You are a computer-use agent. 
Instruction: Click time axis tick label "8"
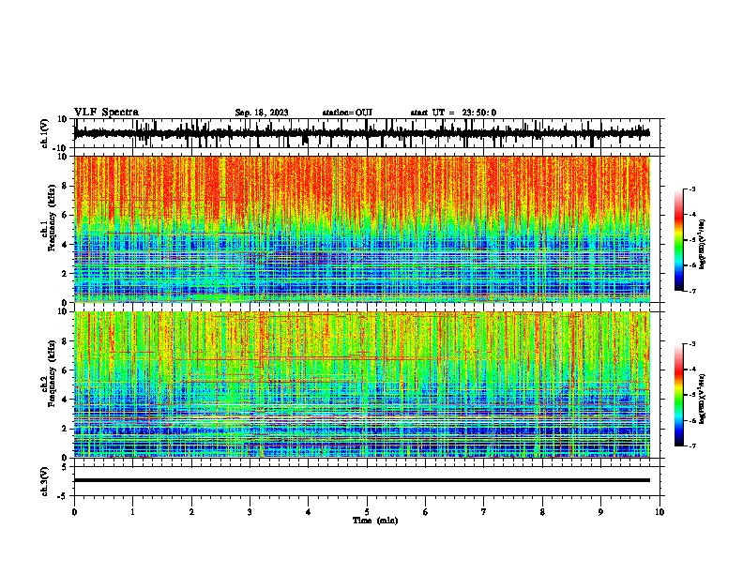[x=542, y=512]
